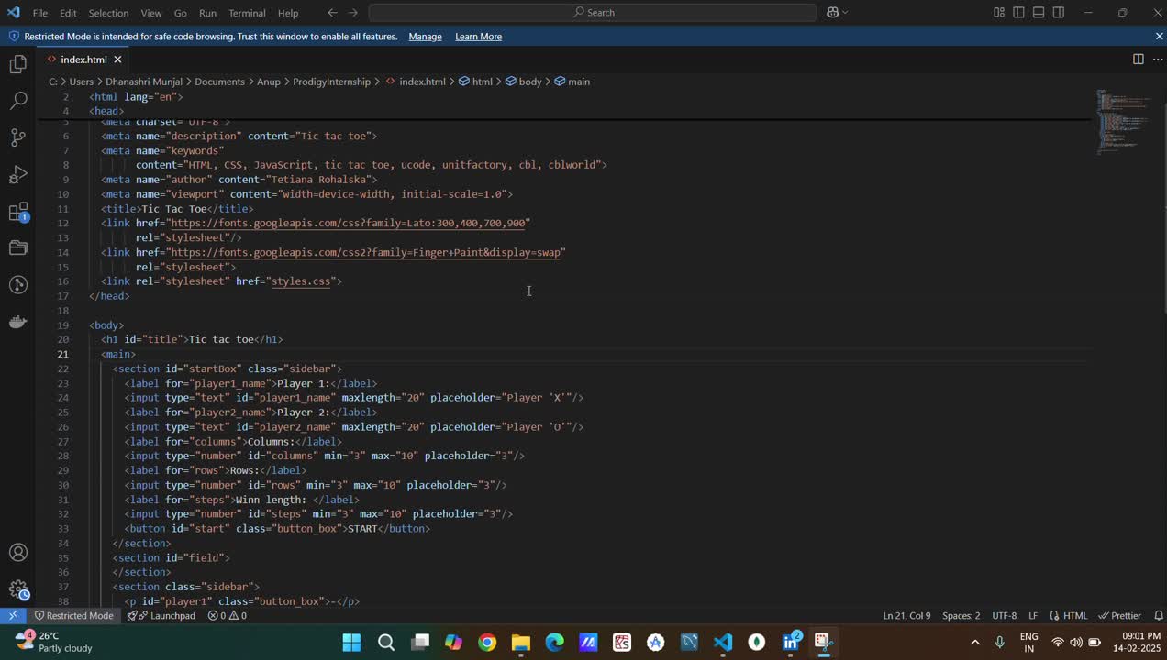This screenshot has height=660, width=1167.
Task: Toggle the Primary Side Bar
Action: coord(1019,12)
